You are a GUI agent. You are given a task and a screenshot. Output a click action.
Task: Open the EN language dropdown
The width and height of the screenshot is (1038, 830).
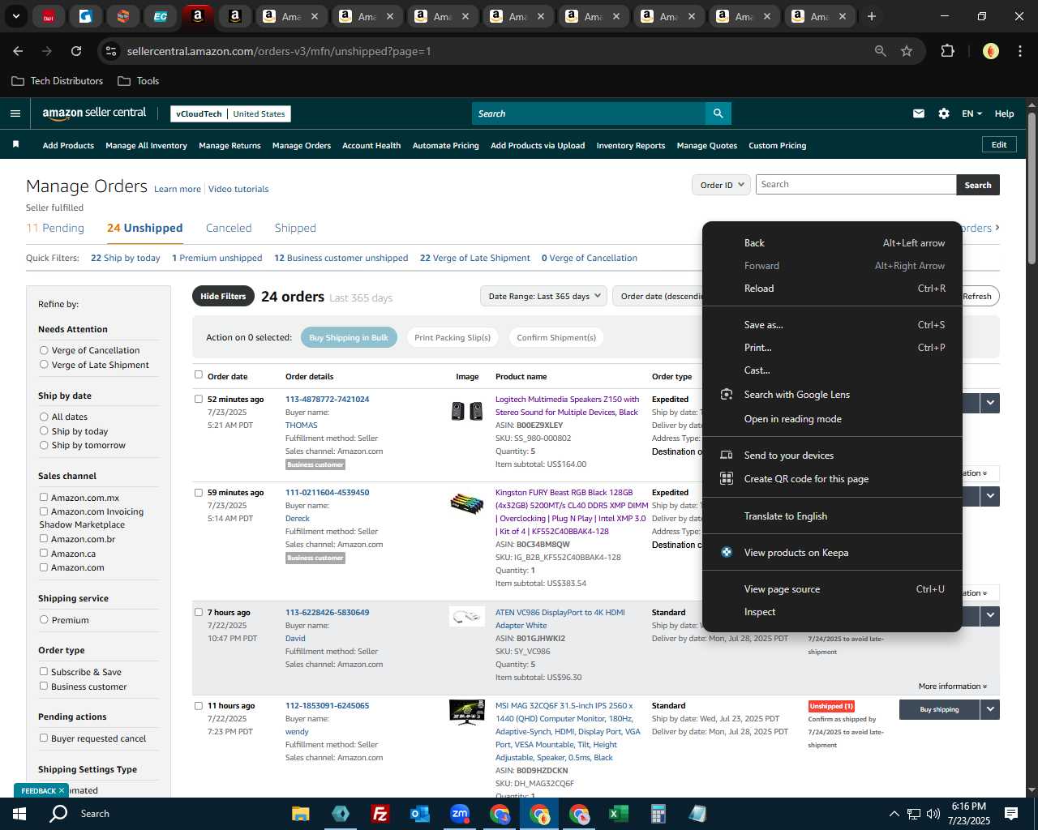tap(972, 113)
